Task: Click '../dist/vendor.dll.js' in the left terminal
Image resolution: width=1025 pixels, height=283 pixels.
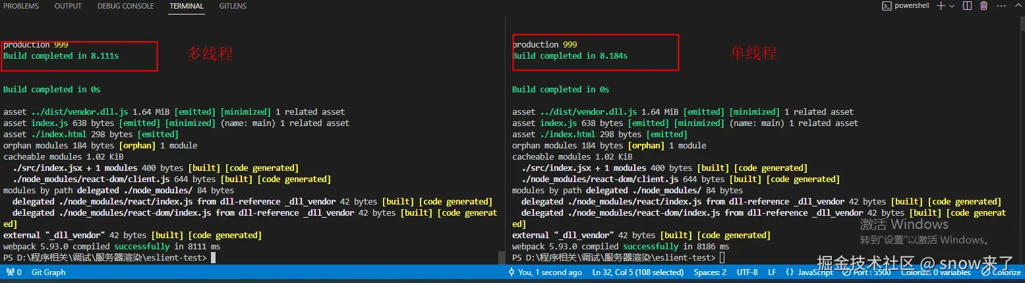Action: coord(80,112)
